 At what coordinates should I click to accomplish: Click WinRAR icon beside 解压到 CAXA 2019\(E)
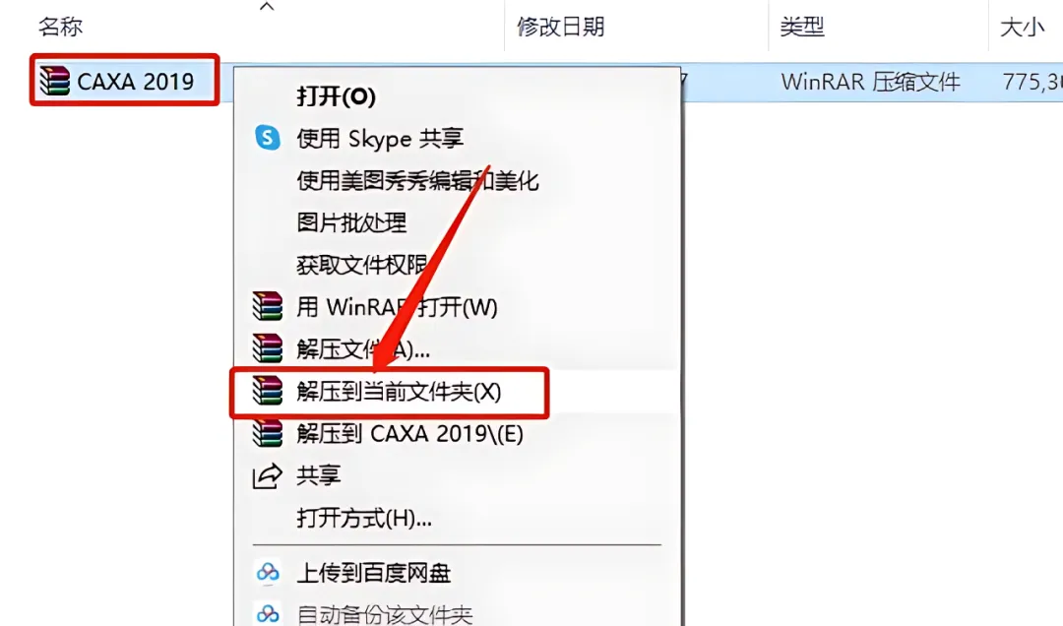[267, 433]
